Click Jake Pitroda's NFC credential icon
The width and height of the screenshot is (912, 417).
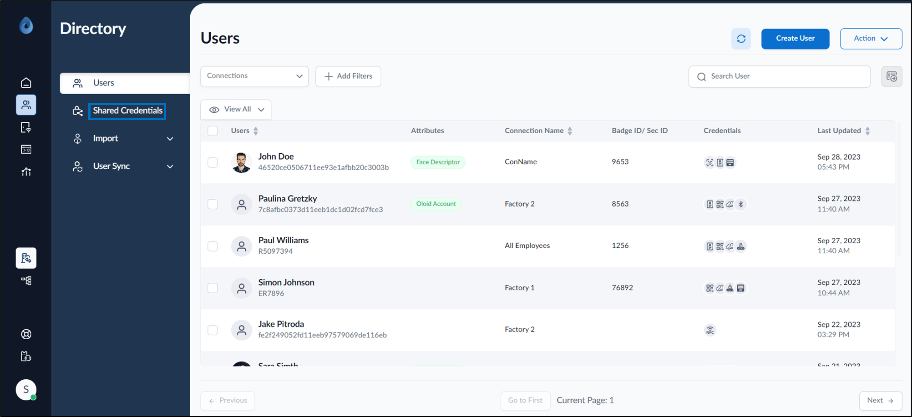(x=710, y=330)
